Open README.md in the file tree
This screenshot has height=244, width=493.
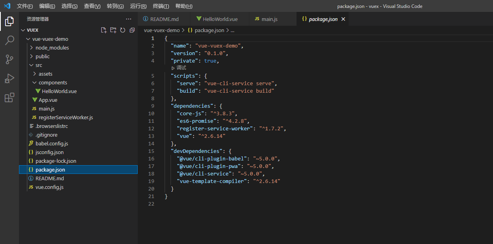[x=78, y=178]
